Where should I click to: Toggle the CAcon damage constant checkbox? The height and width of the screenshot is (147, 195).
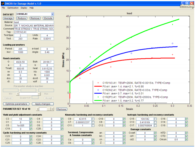187,140
